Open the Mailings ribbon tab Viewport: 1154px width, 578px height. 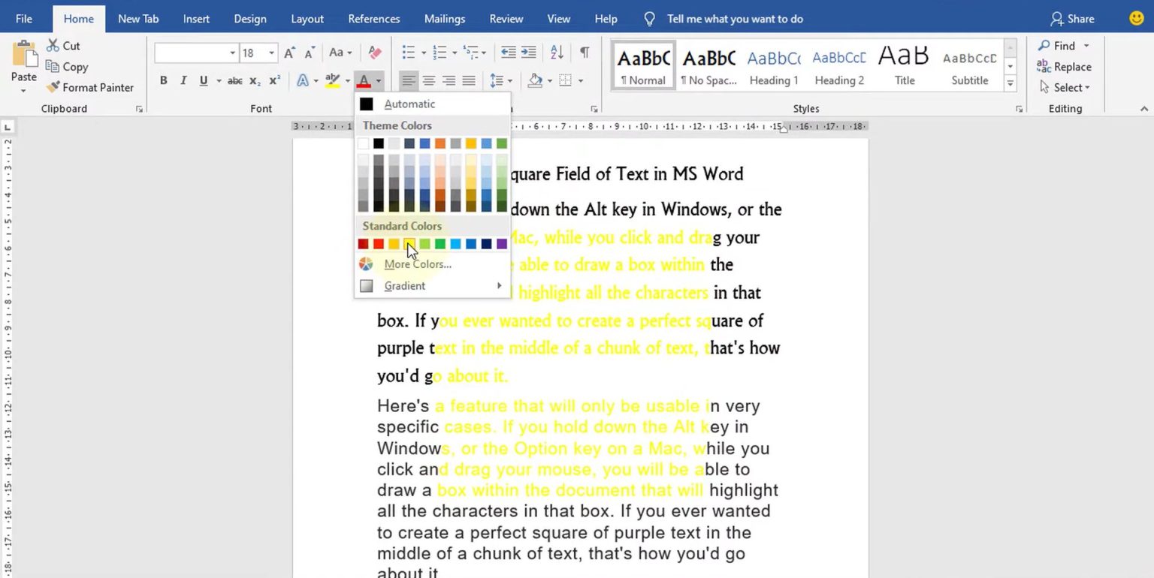tap(444, 19)
